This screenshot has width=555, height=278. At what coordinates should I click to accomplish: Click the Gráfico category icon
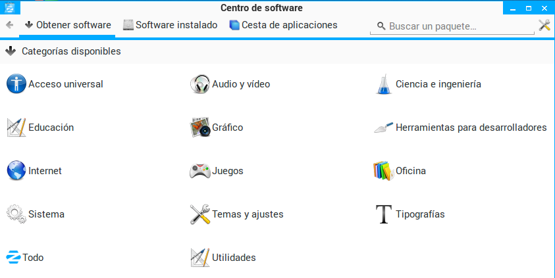[x=199, y=127]
